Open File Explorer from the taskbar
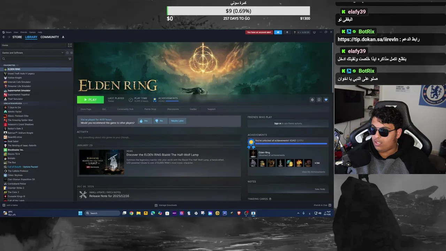 click(x=138, y=213)
